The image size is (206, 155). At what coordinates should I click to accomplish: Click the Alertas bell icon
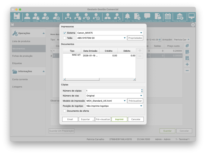pos(127,17)
